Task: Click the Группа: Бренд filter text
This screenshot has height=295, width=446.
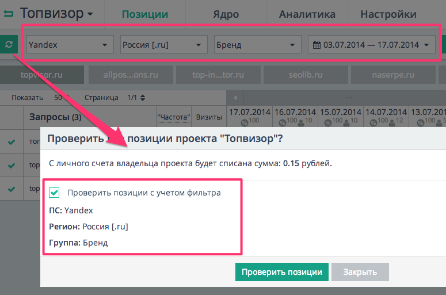Action: tap(78, 243)
